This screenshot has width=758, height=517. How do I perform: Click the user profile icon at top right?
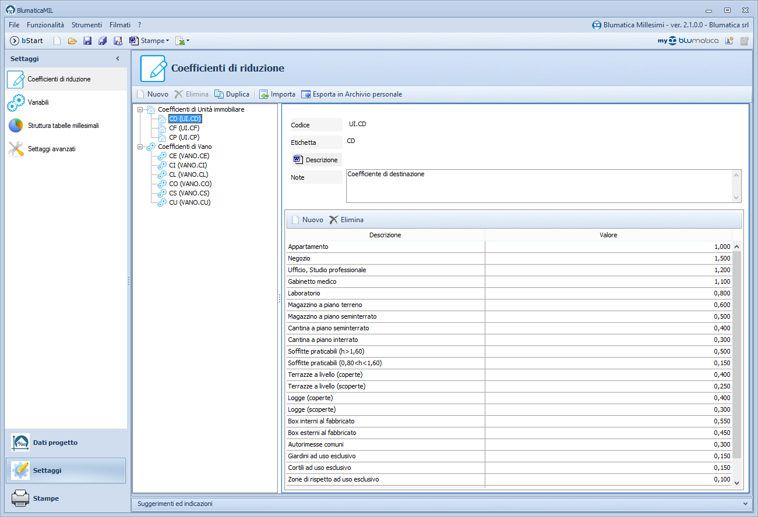[729, 41]
